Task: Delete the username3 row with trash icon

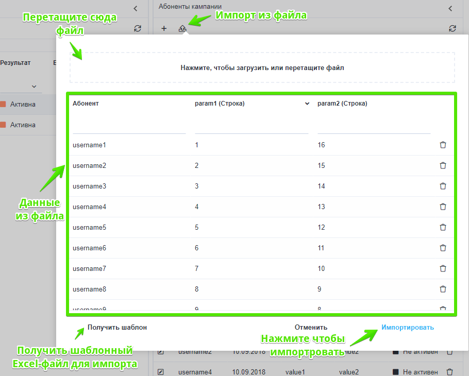Action: click(443, 186)
